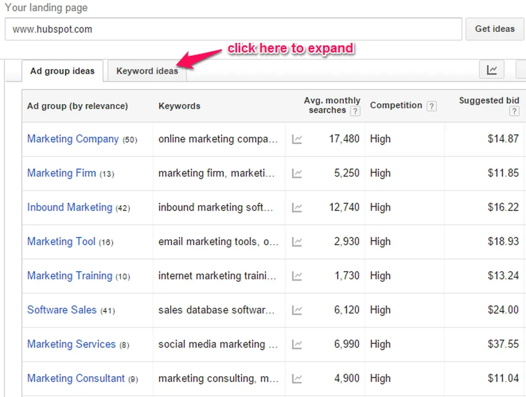Click trend chart icon in Software Sales row

297,310
